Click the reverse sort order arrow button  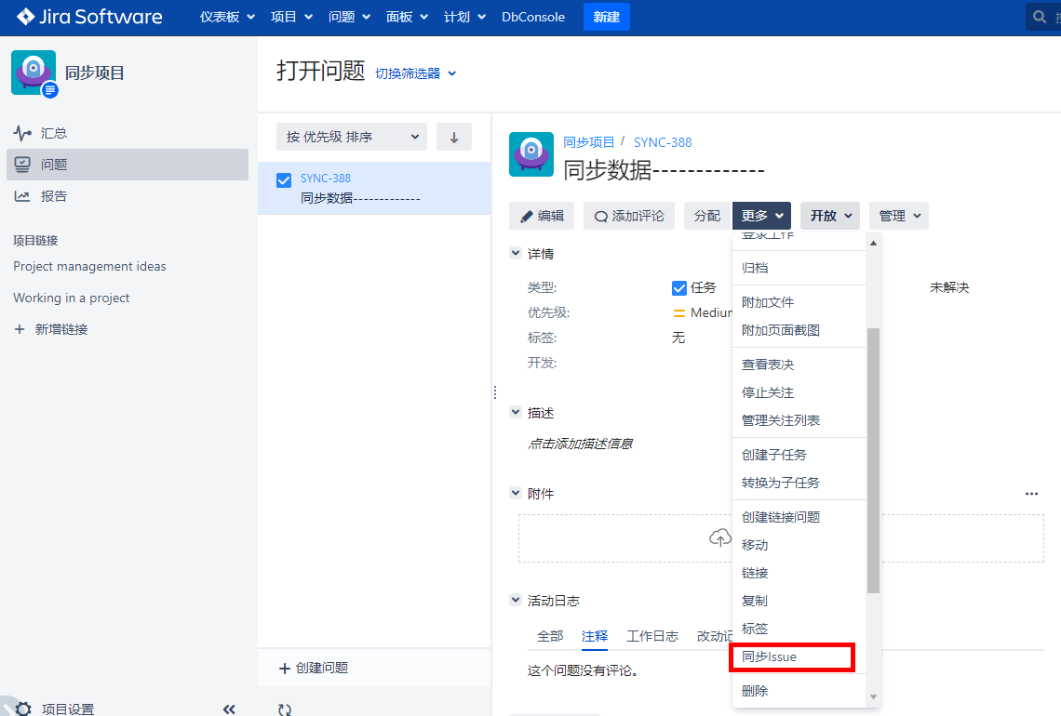point(454,137)
